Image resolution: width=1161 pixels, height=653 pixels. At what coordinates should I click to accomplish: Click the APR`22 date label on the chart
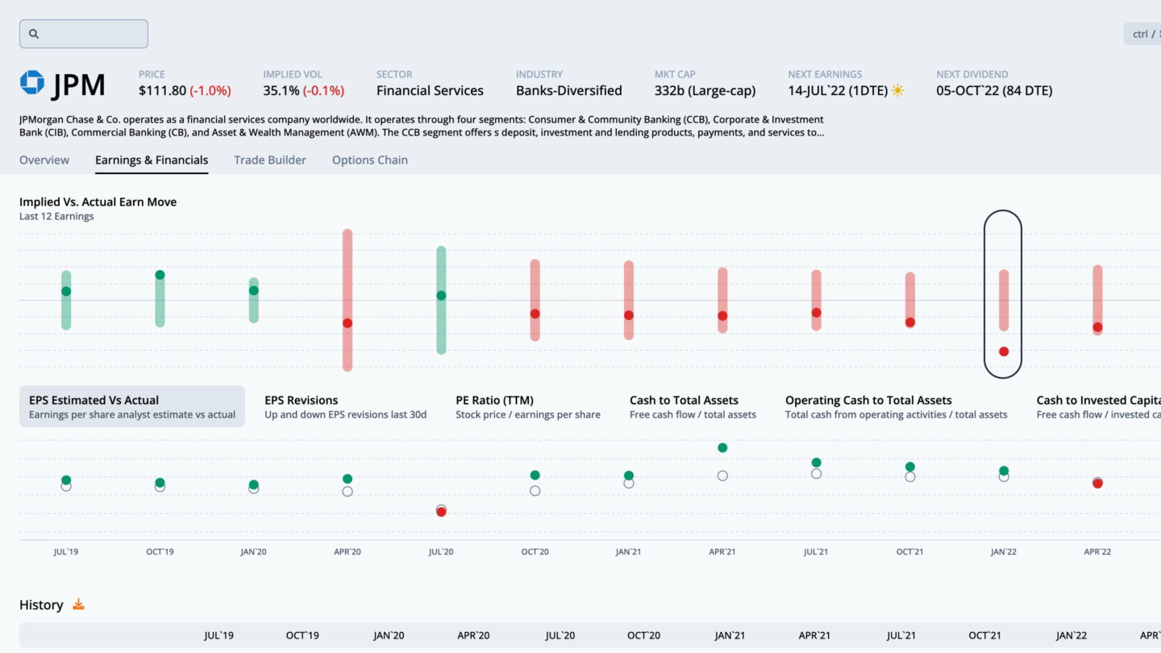point(1097,551)
